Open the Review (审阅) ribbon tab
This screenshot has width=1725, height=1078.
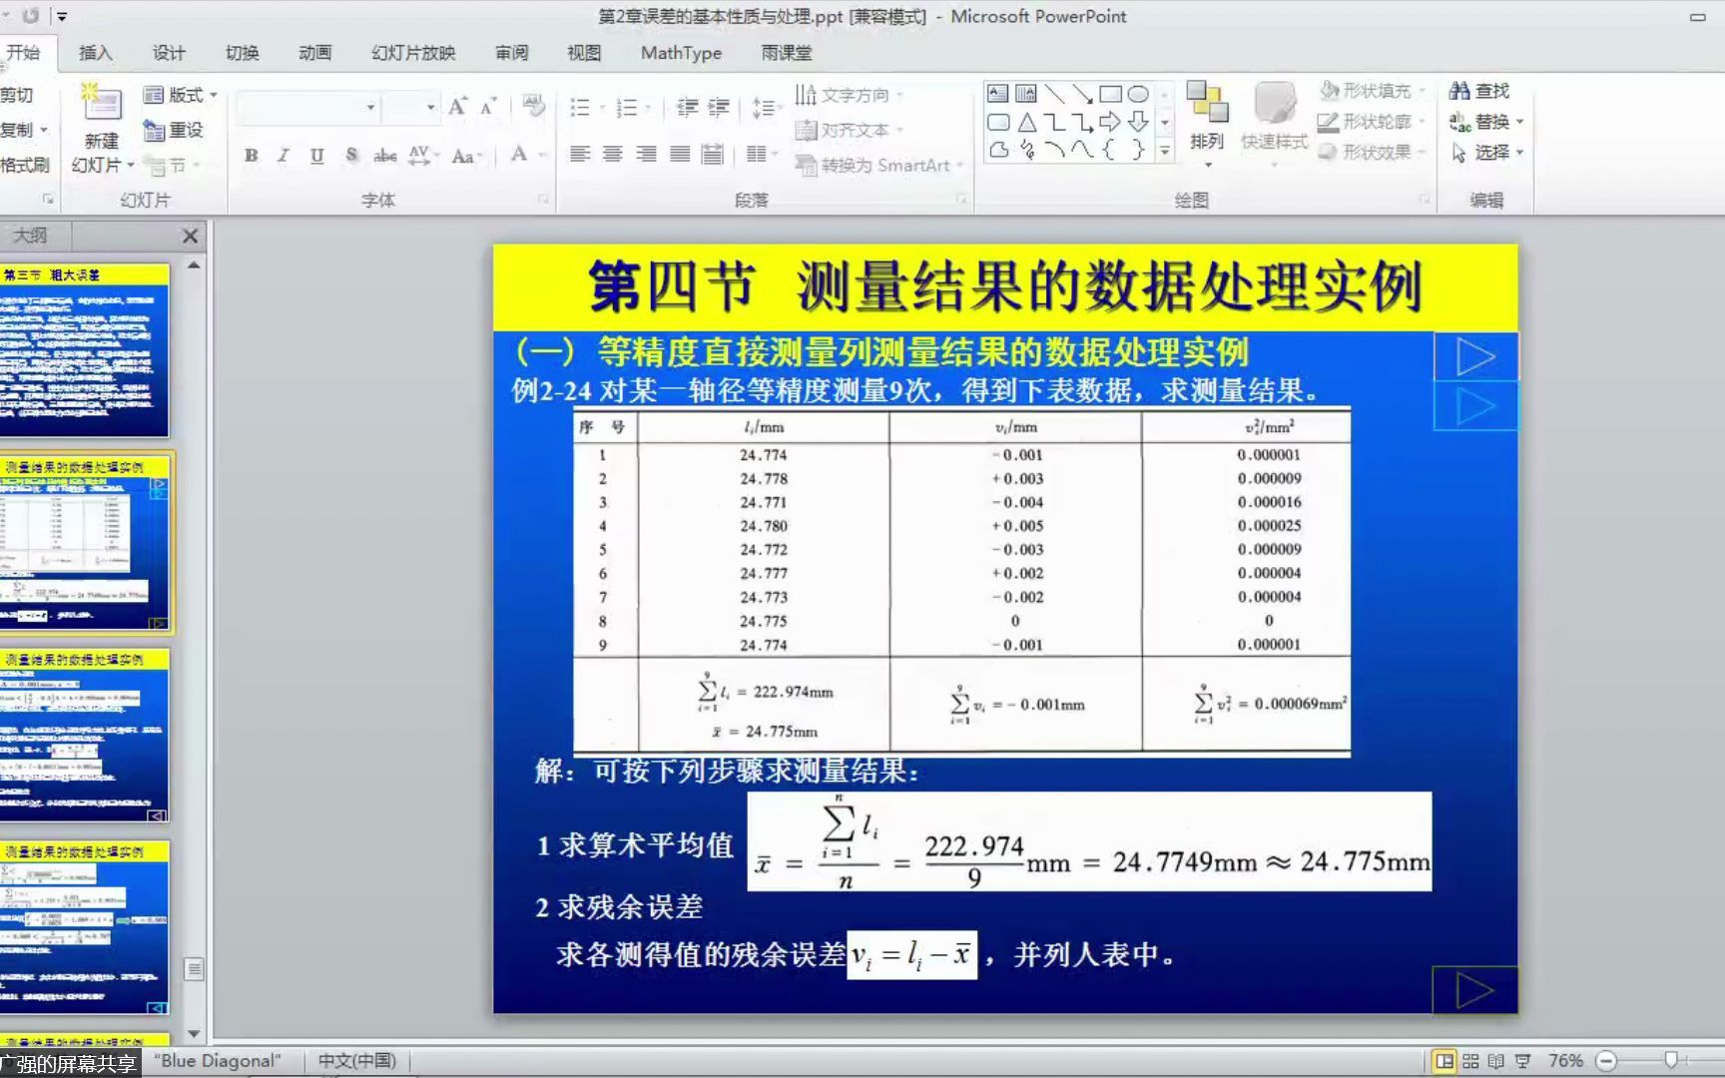click(x=512, y=53)
